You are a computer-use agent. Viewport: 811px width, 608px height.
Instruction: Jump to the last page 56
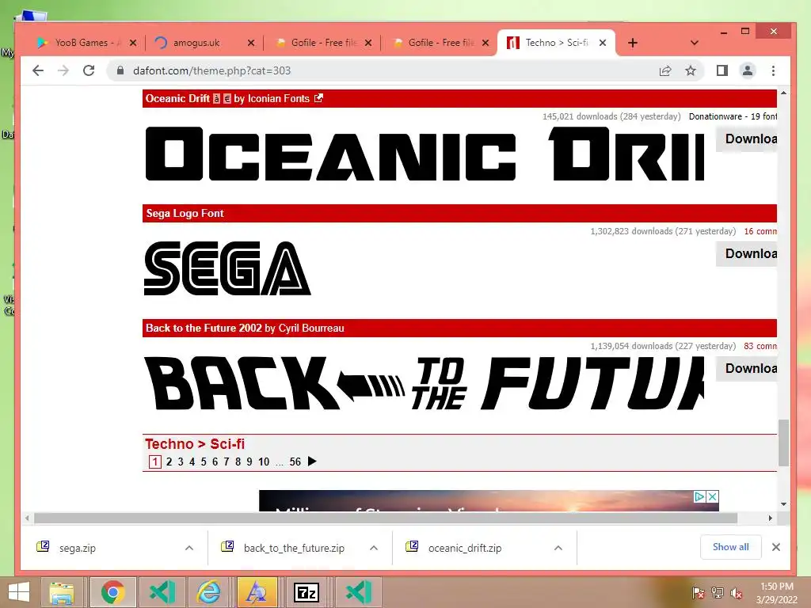295,462
